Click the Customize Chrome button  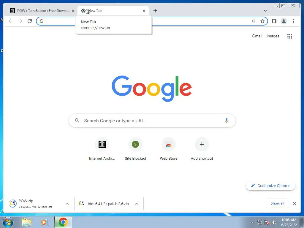[x=270, y=186]
